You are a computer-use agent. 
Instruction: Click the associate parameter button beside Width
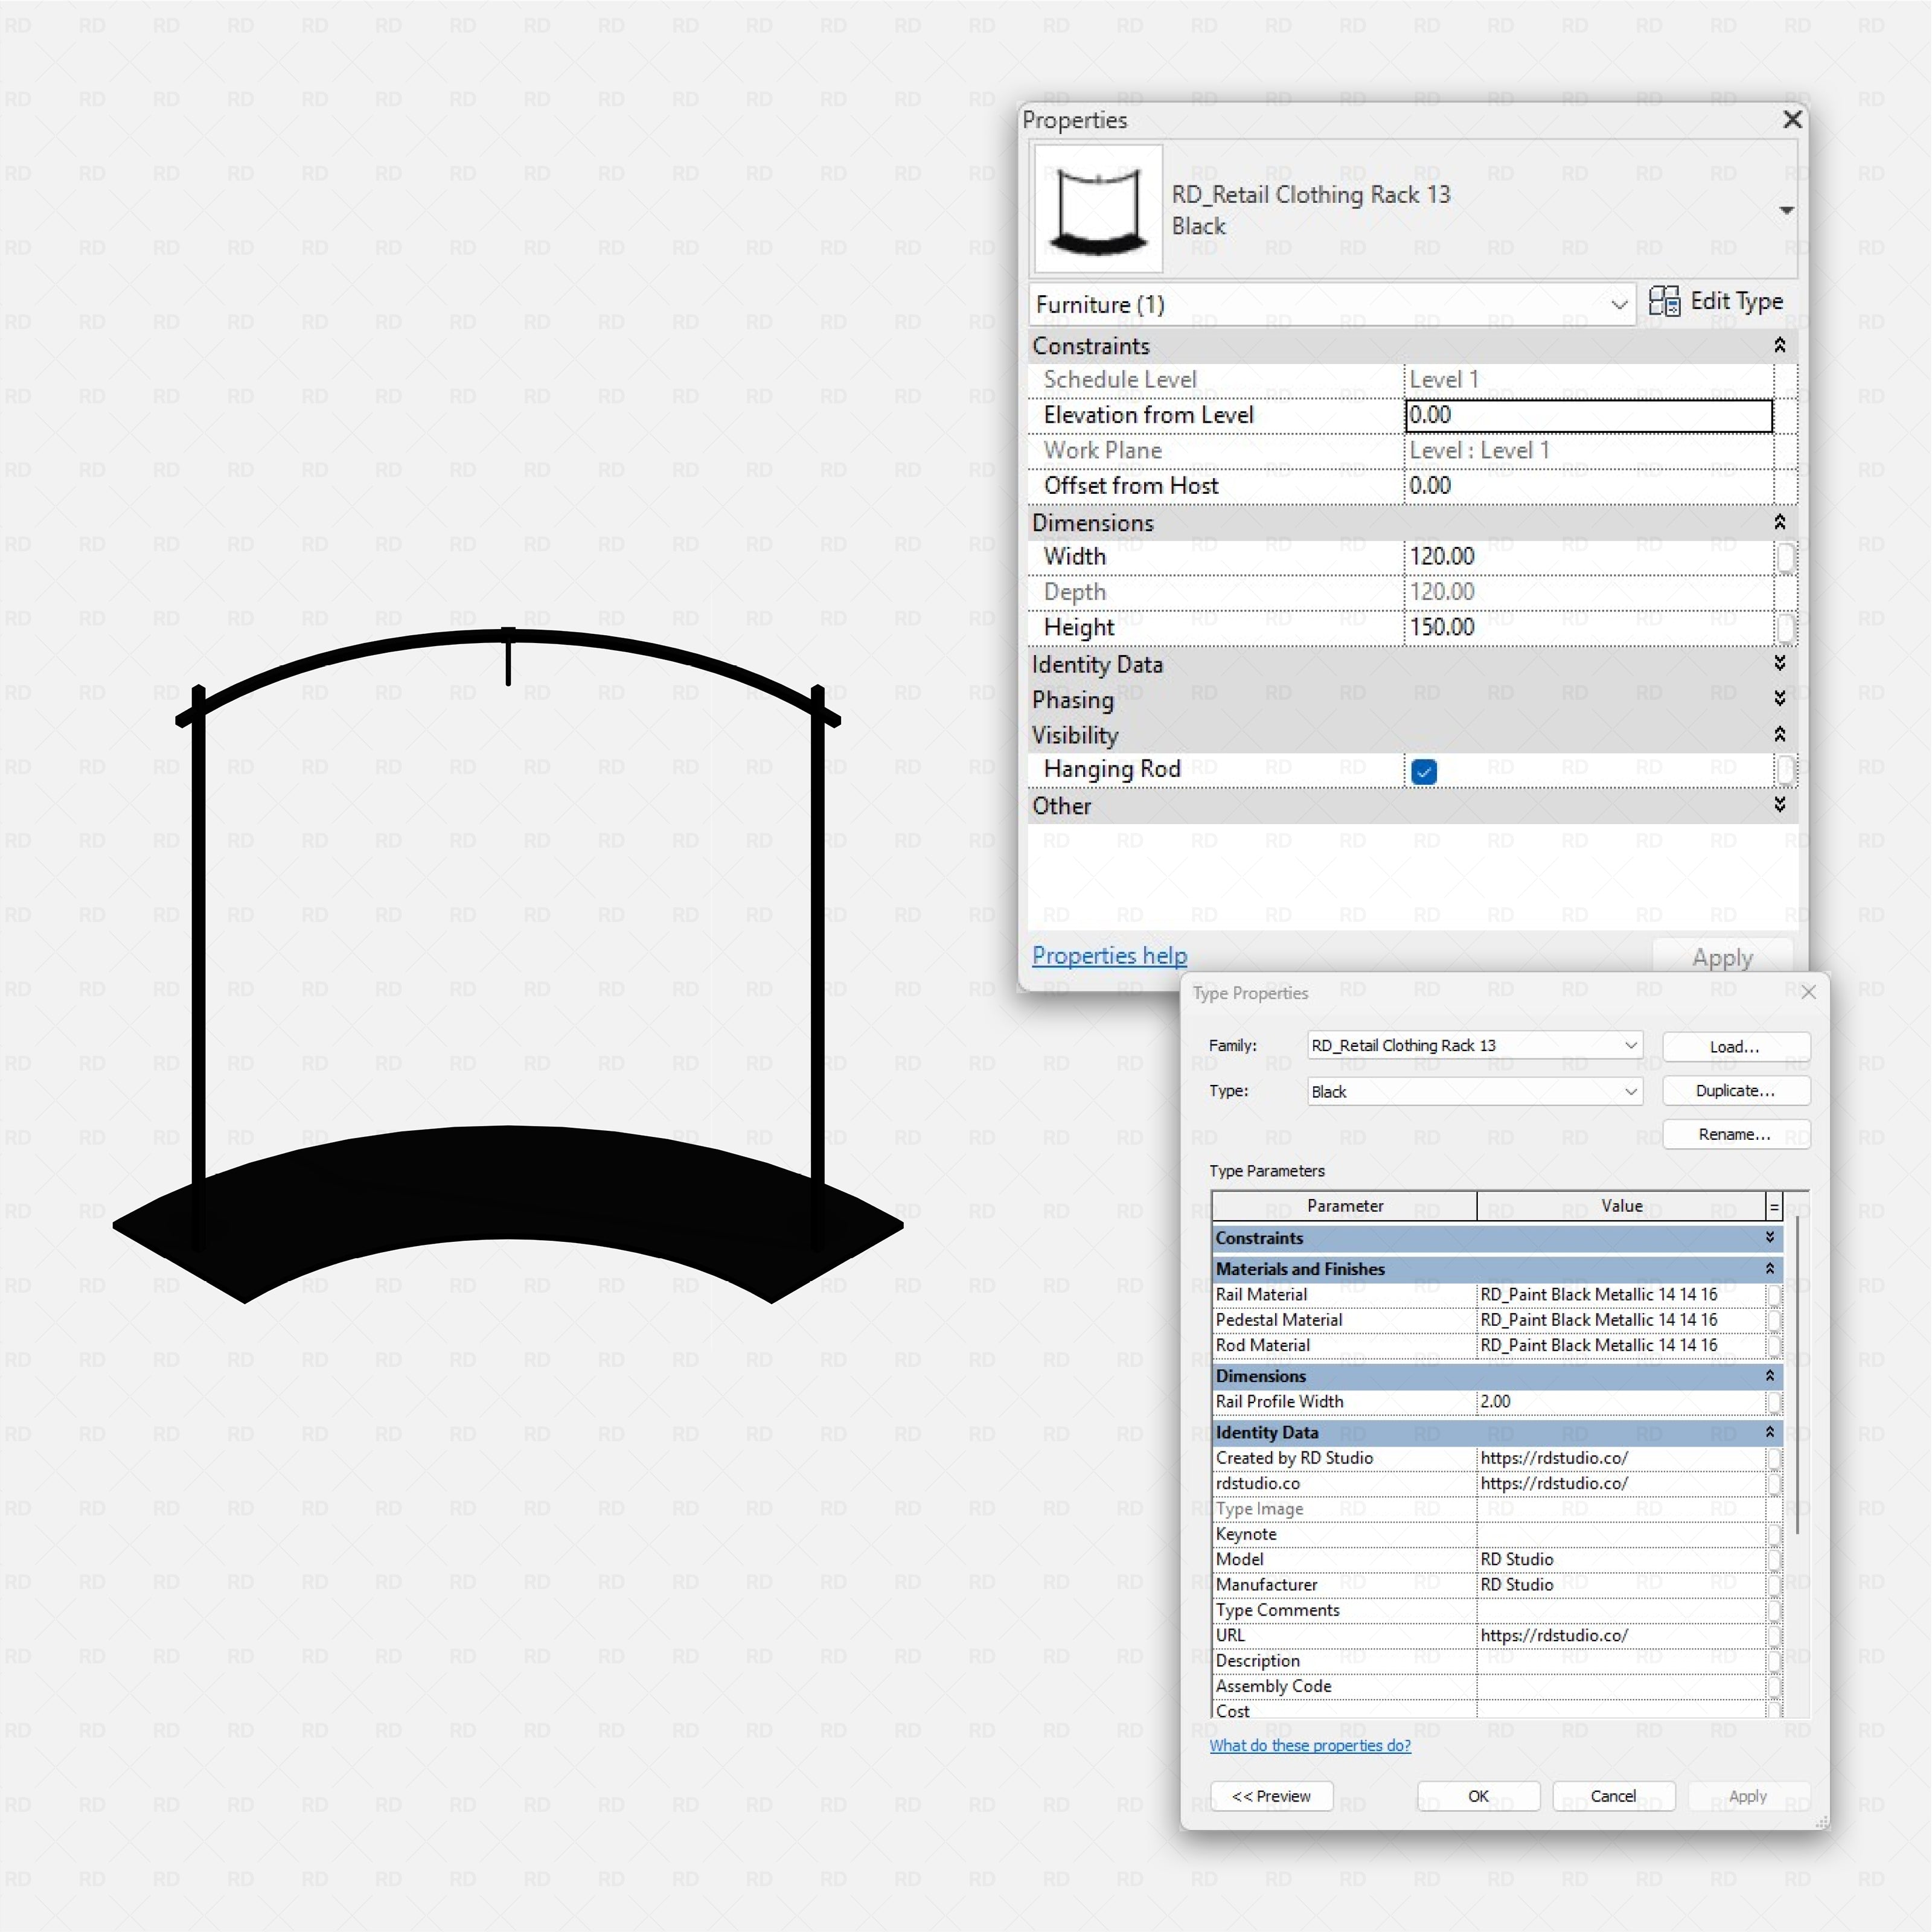(1785, 557)
